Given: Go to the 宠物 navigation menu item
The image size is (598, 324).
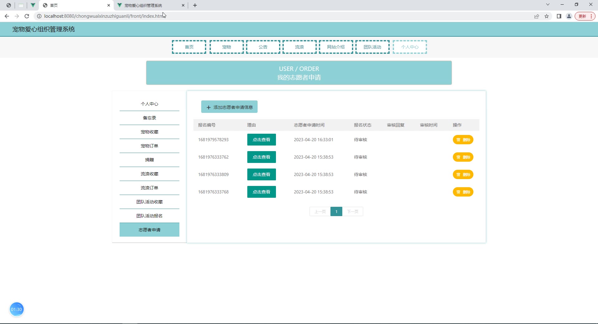Looking at the screenshot, I should tap(226, 47).
